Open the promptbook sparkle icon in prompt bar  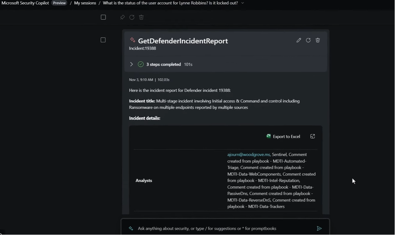tap(131, 229)
